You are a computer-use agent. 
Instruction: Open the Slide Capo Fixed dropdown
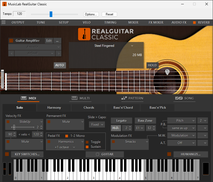click(x=97, y=125)
